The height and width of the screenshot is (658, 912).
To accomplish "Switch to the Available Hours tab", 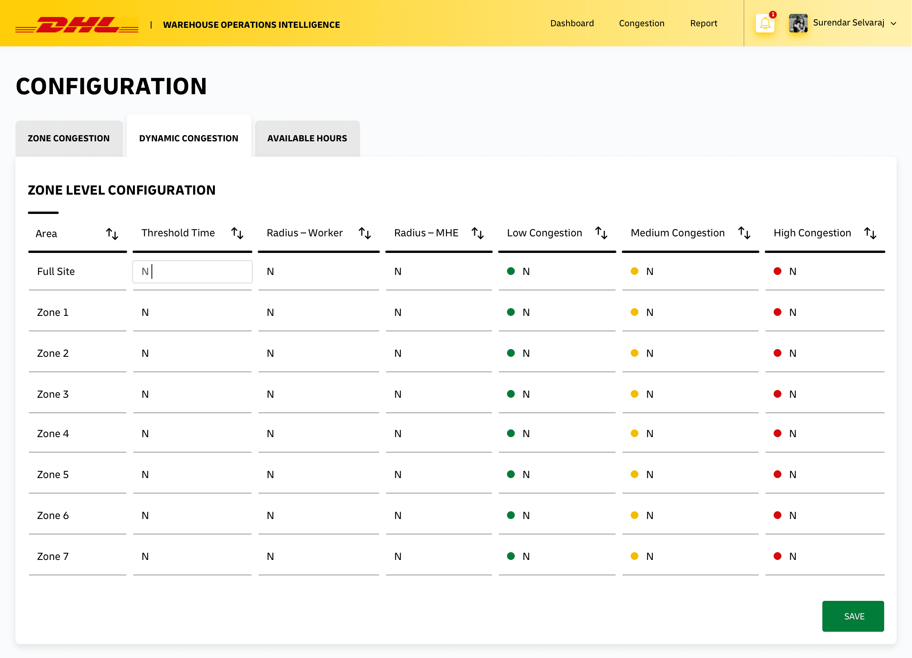I will coord(307,139).
